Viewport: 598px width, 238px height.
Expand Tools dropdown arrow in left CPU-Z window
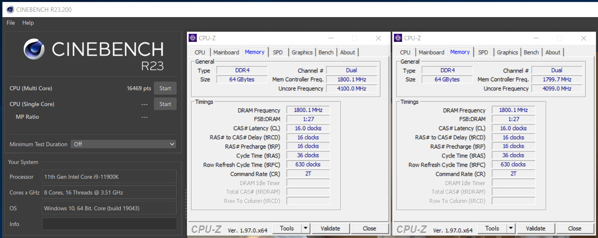[x=306, y=228]
